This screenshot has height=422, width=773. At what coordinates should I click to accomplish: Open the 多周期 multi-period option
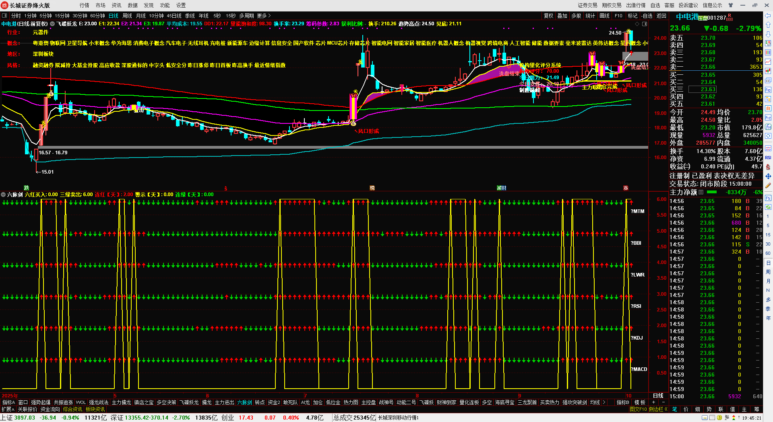tap(246, 16)
